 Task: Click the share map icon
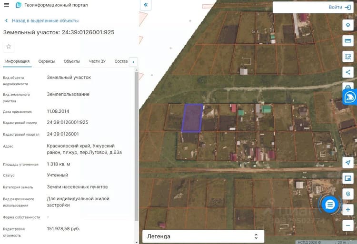348,72
